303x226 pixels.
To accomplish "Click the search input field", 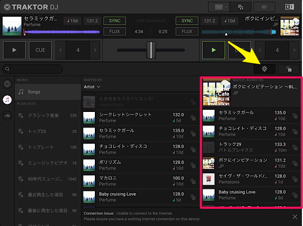I will [x=32, y=69].
